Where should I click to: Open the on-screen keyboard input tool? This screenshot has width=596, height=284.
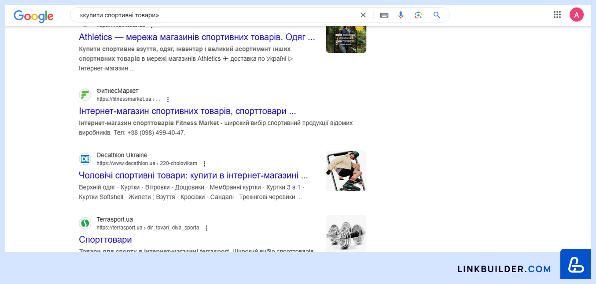pos(384,15)
